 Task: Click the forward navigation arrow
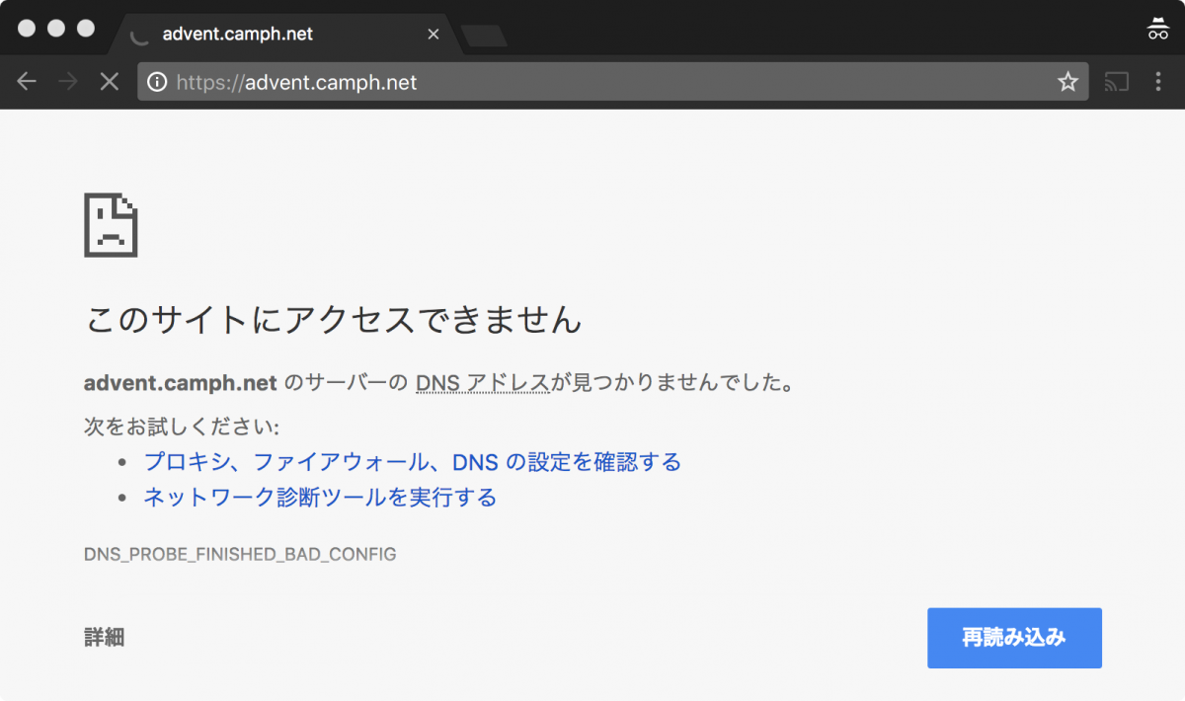tap(67, 82)
